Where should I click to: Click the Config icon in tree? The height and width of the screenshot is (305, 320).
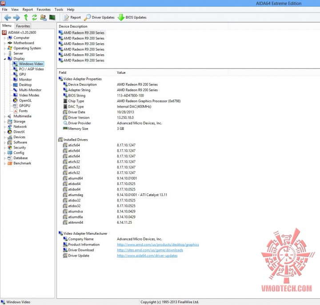pyautogui.click(x=10, y=152)
